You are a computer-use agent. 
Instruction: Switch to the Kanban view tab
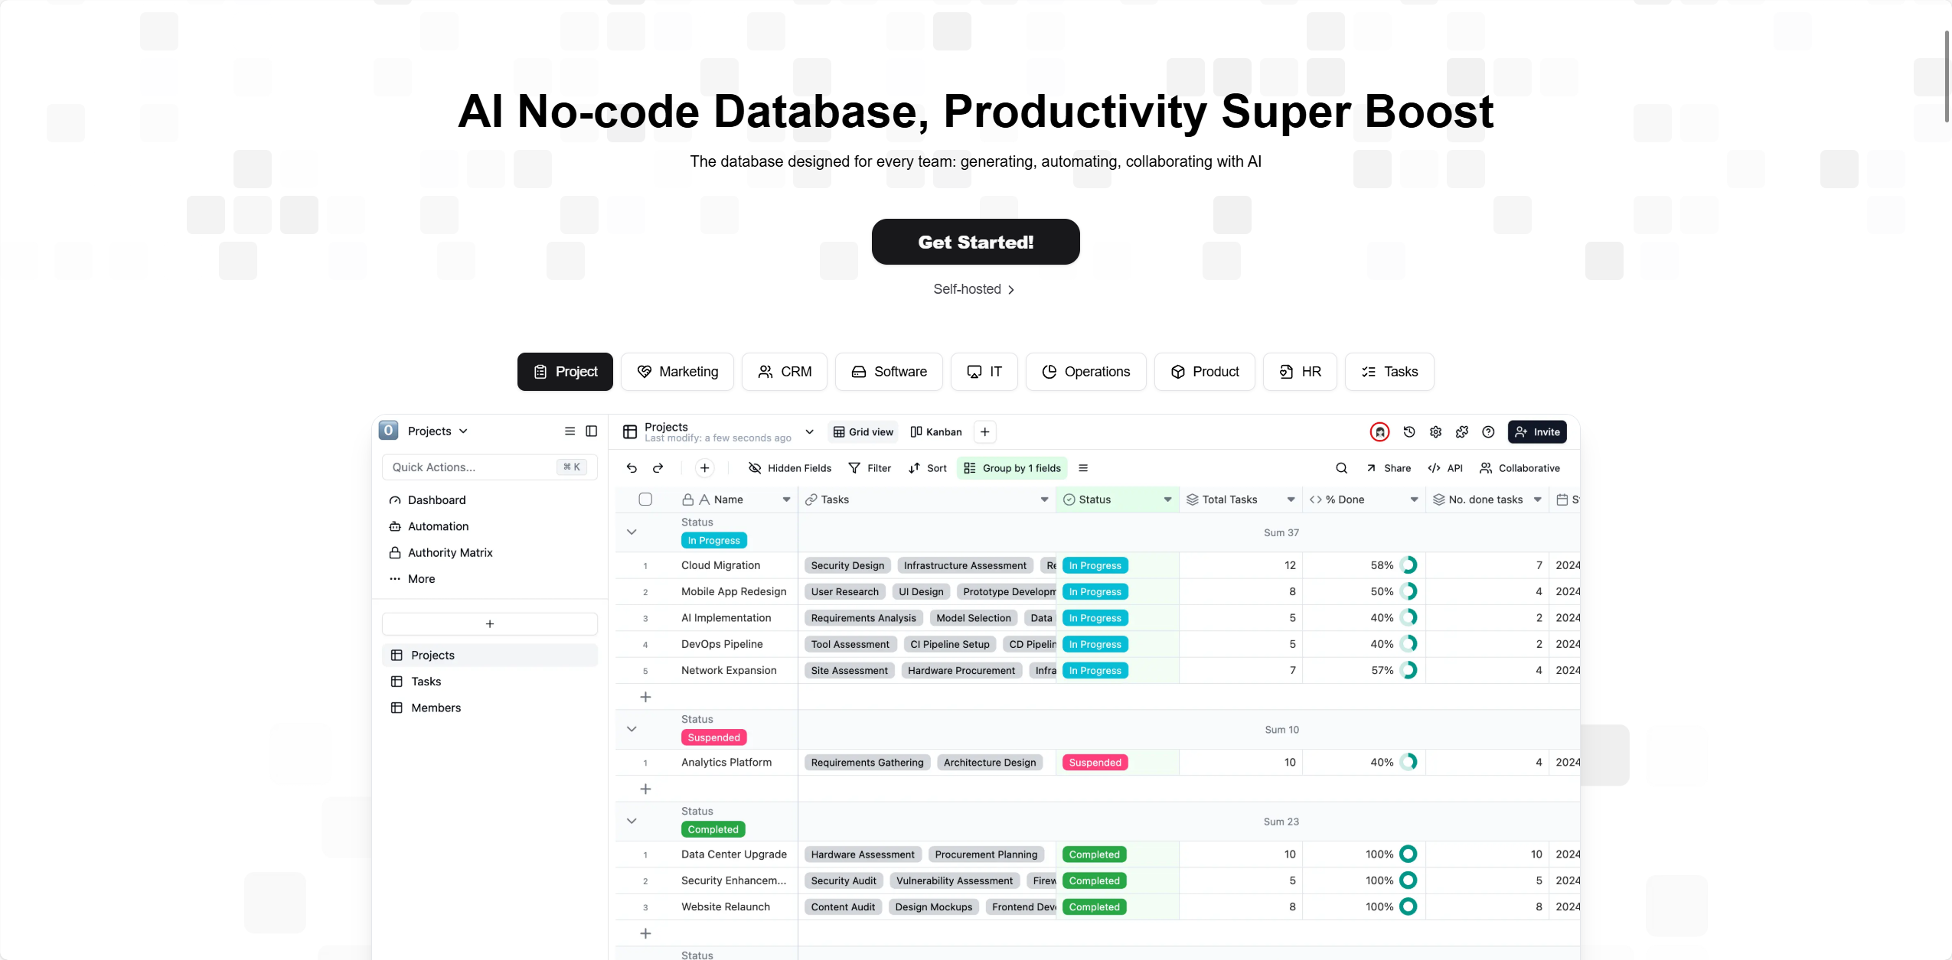[936, 432]
